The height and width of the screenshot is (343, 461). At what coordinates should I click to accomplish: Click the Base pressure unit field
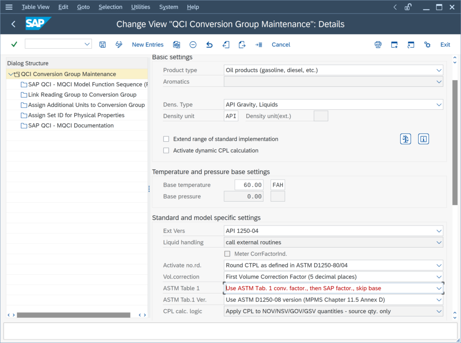[x=278, y=196]
